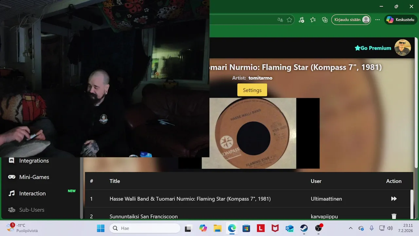This screenshot has width=419, height=236.
Task: Click the User column header
Action: click(316, 181)
